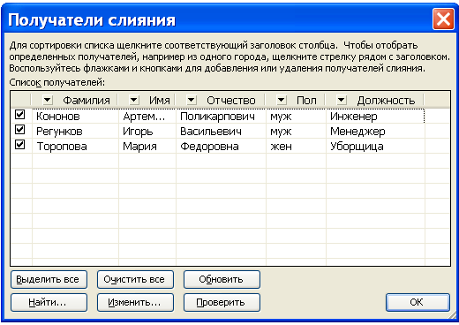Image resolution: width=459 pixels, height=325 pixels.
Task: Click the Проверить validate button
Action: coord(222,302)
